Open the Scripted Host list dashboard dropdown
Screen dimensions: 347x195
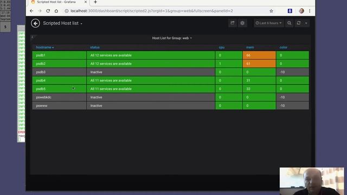(x=63, y=23)
